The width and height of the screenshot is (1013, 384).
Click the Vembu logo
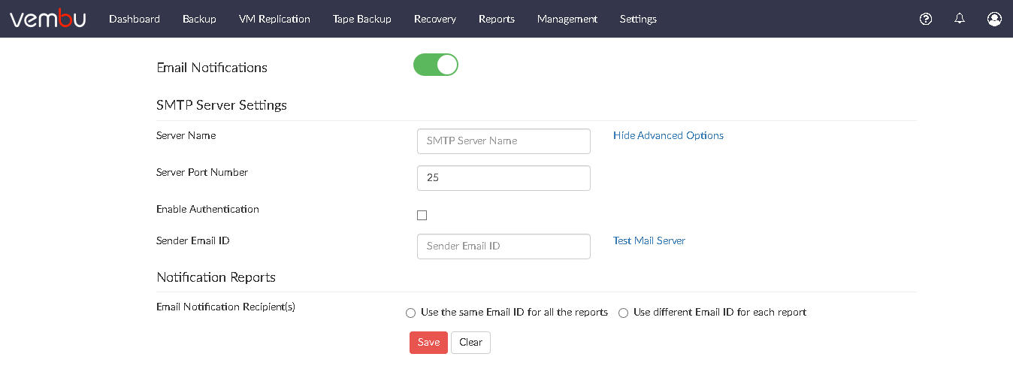pos(47,18)
